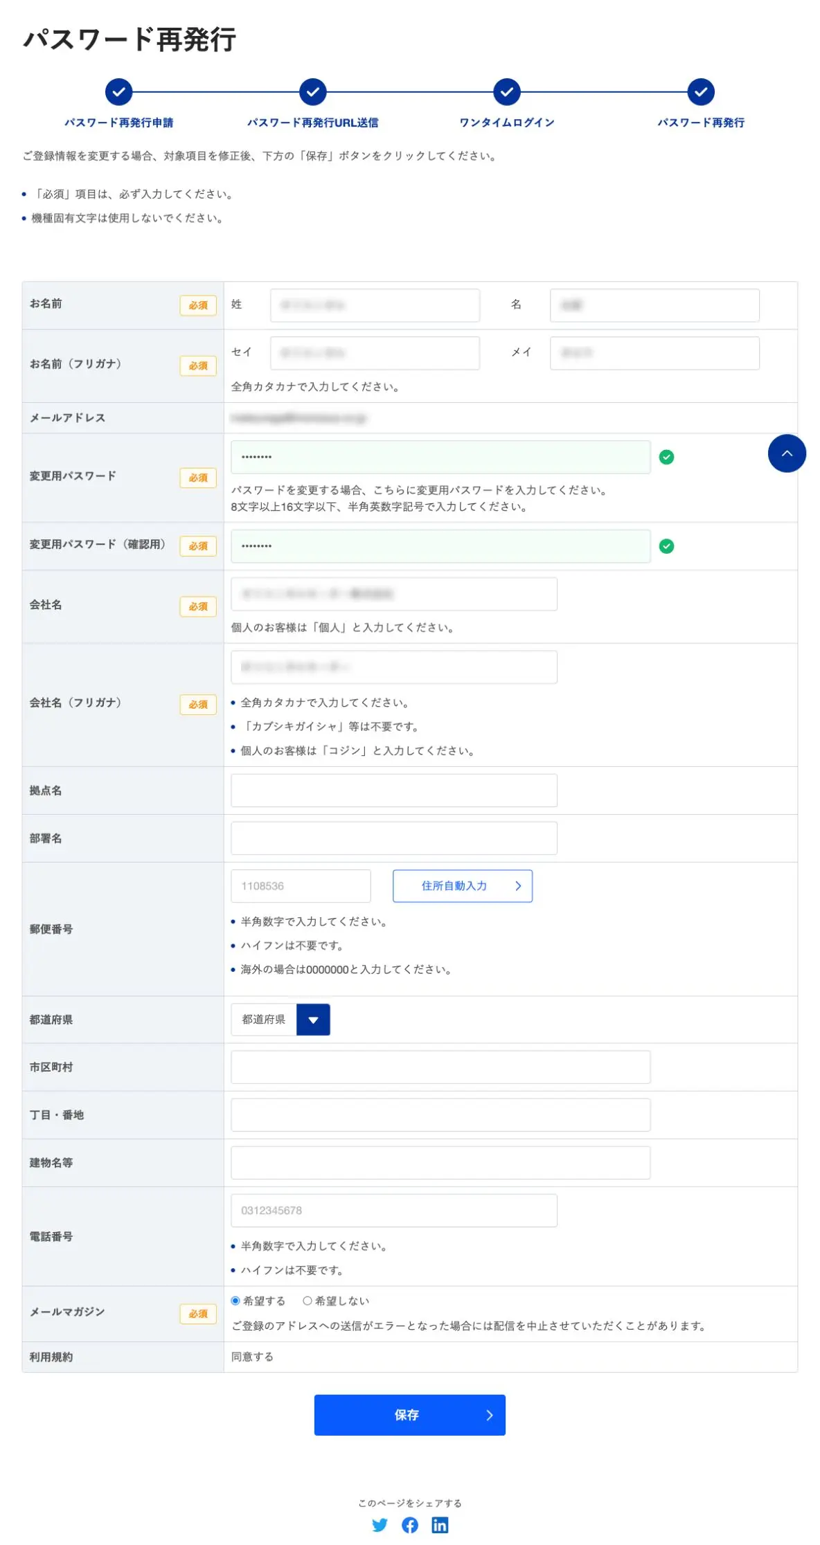Click the パスワード再発行申請 step check circle
The image size is (820, 1545).
point(119,91)
